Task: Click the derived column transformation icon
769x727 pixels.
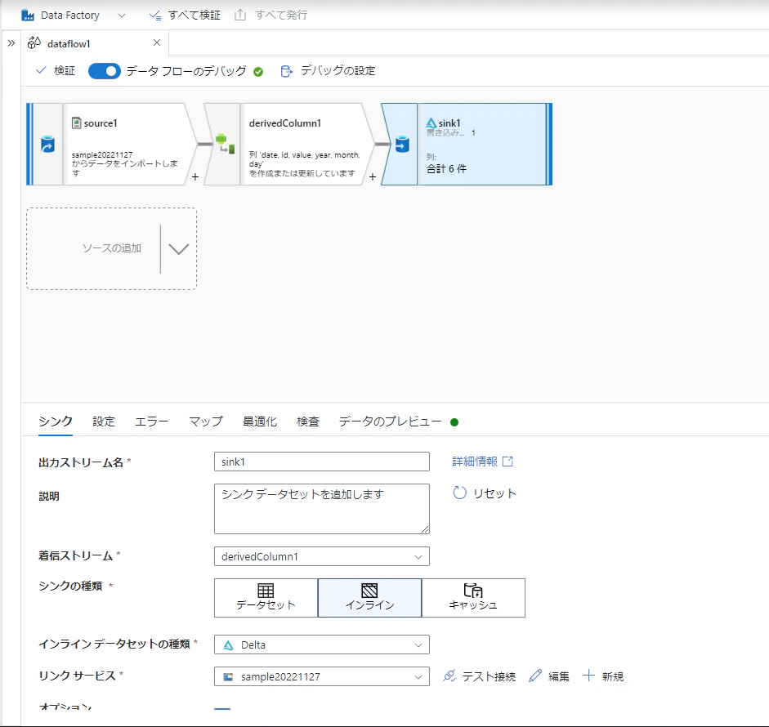Action: click(225, 143)
